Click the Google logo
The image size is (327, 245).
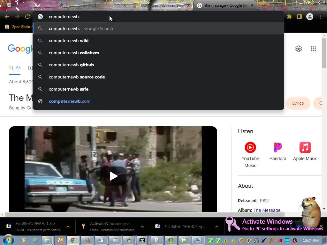coord(20,49)
